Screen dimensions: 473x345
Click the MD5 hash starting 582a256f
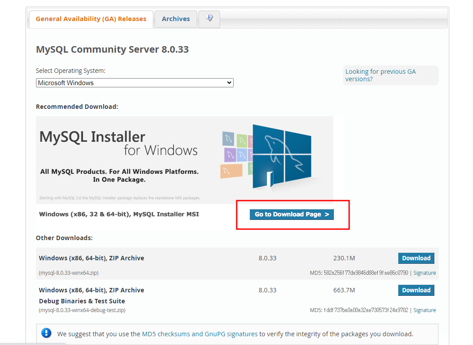366,273
